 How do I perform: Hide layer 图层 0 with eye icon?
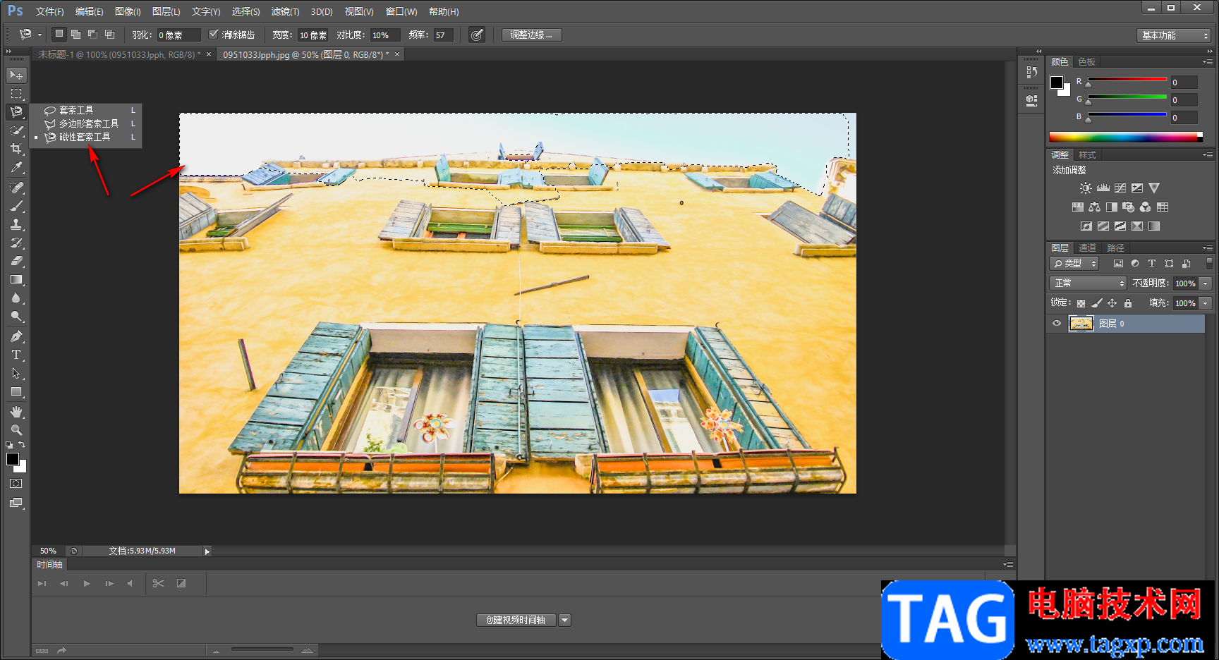pyautogui.click(x=1057, y=324)
